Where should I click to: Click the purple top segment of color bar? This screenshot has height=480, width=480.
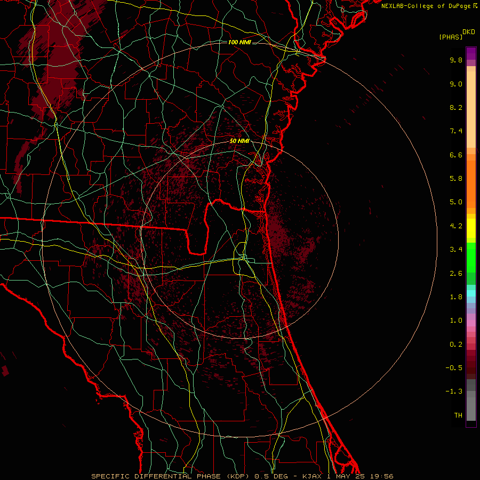[471, 53]
